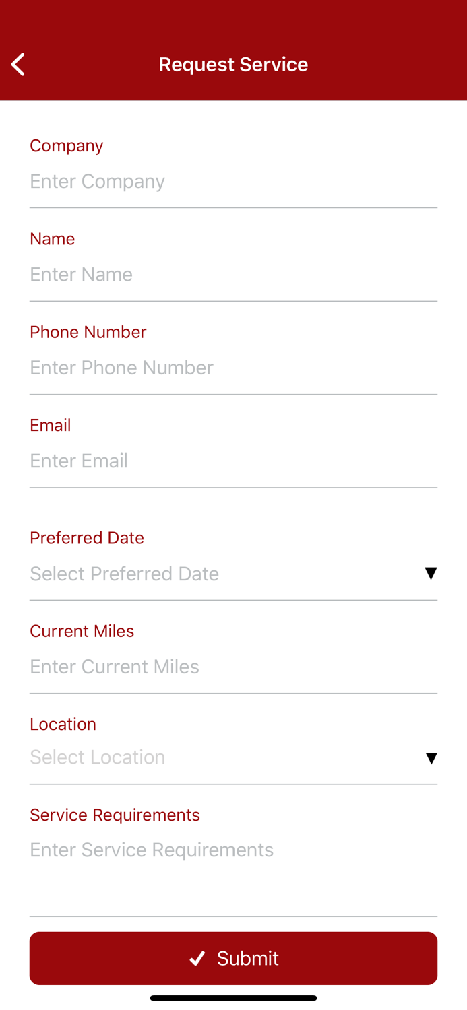Select the Enter Email input field
The height and width of the screenshot is (1010, 467).
[232, 461]
